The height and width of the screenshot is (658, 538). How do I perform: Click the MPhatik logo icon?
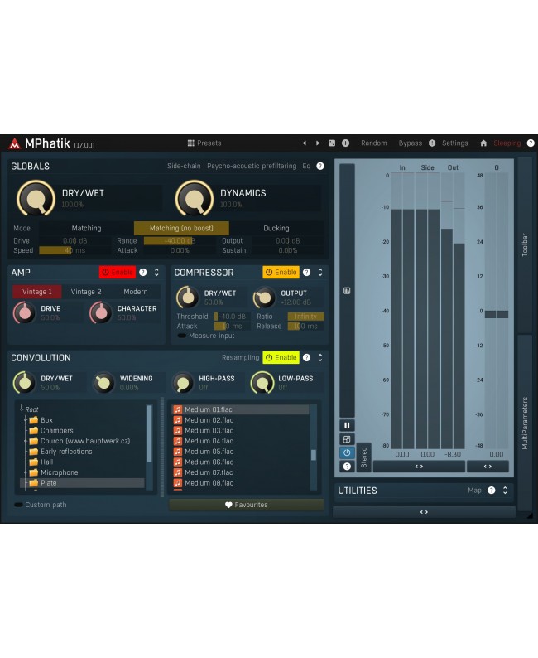point(15,143)
